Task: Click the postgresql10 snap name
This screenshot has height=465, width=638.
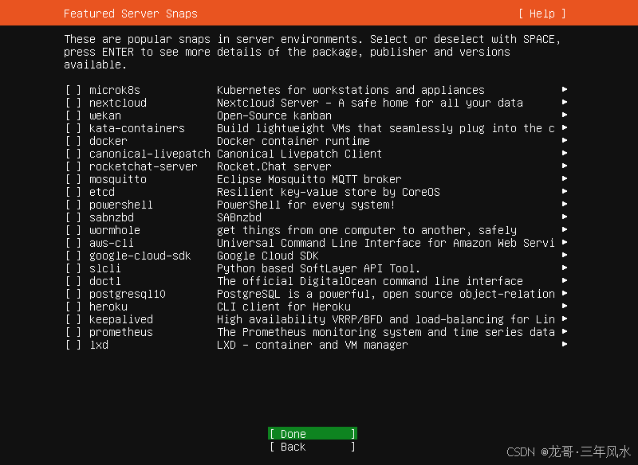Action: 128,294
